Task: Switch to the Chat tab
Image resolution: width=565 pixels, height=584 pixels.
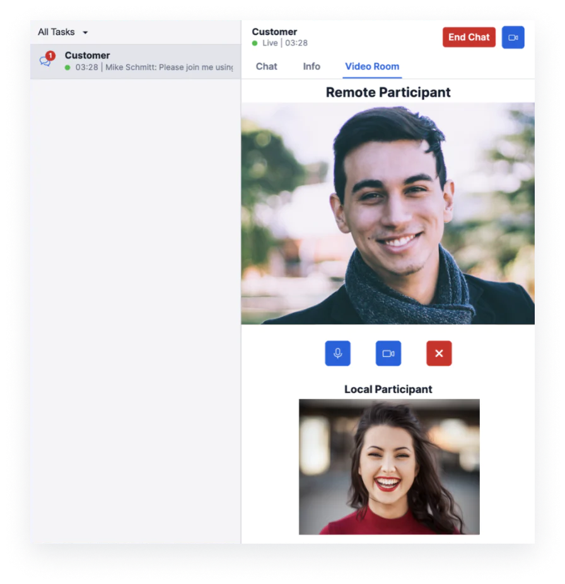Action: (x=265, y=66)
